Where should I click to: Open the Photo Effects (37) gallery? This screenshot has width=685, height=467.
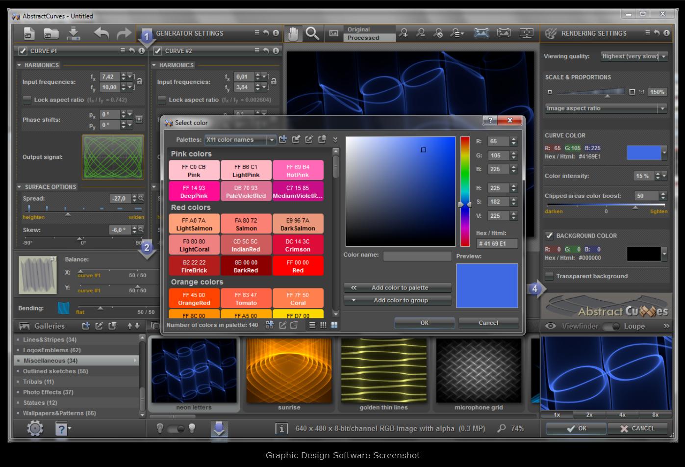tap(77, 392)
